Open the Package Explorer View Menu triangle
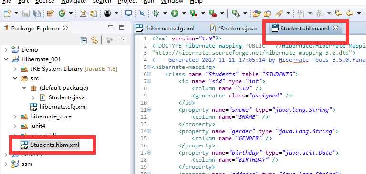Screen dimensions: 366x174 [x=123, y=39]
